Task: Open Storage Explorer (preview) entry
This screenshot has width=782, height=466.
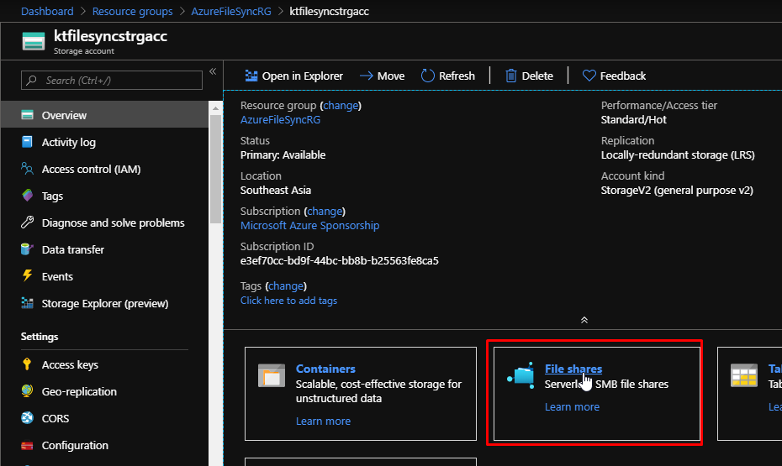Action: click(105, 303)
